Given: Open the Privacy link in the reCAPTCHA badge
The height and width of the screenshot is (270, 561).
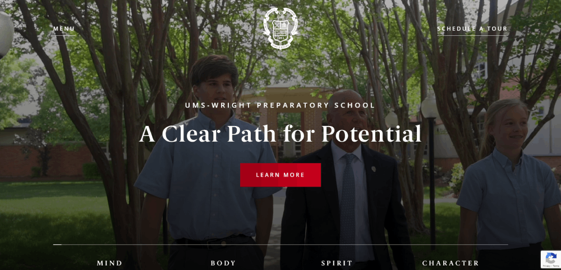Looking at the screenshot, I should [547, 266].
